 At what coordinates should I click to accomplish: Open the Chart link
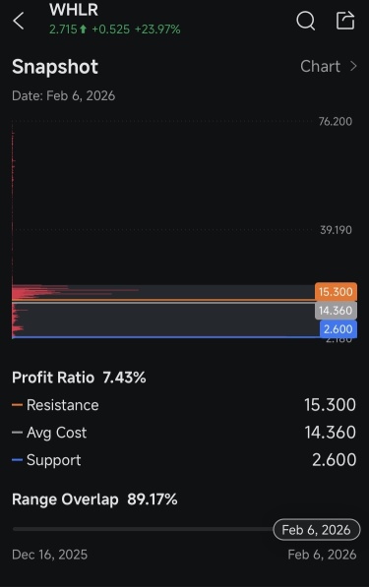[x=329, y=66]
